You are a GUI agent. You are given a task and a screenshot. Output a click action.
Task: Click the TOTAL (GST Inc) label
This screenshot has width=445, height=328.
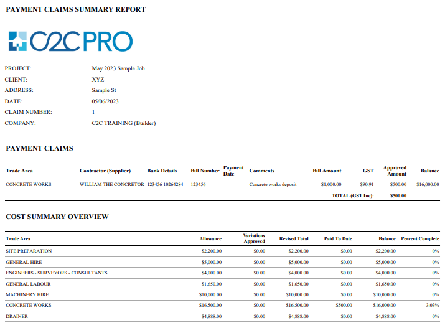coord(352,195)
